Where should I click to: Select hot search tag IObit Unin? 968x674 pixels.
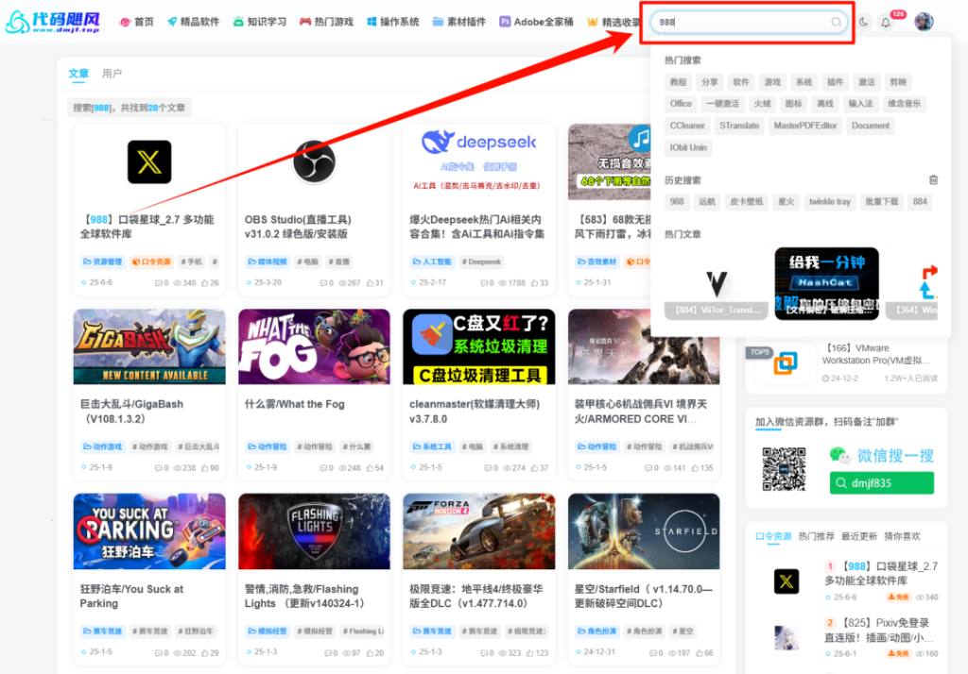[x=688, y=148]
